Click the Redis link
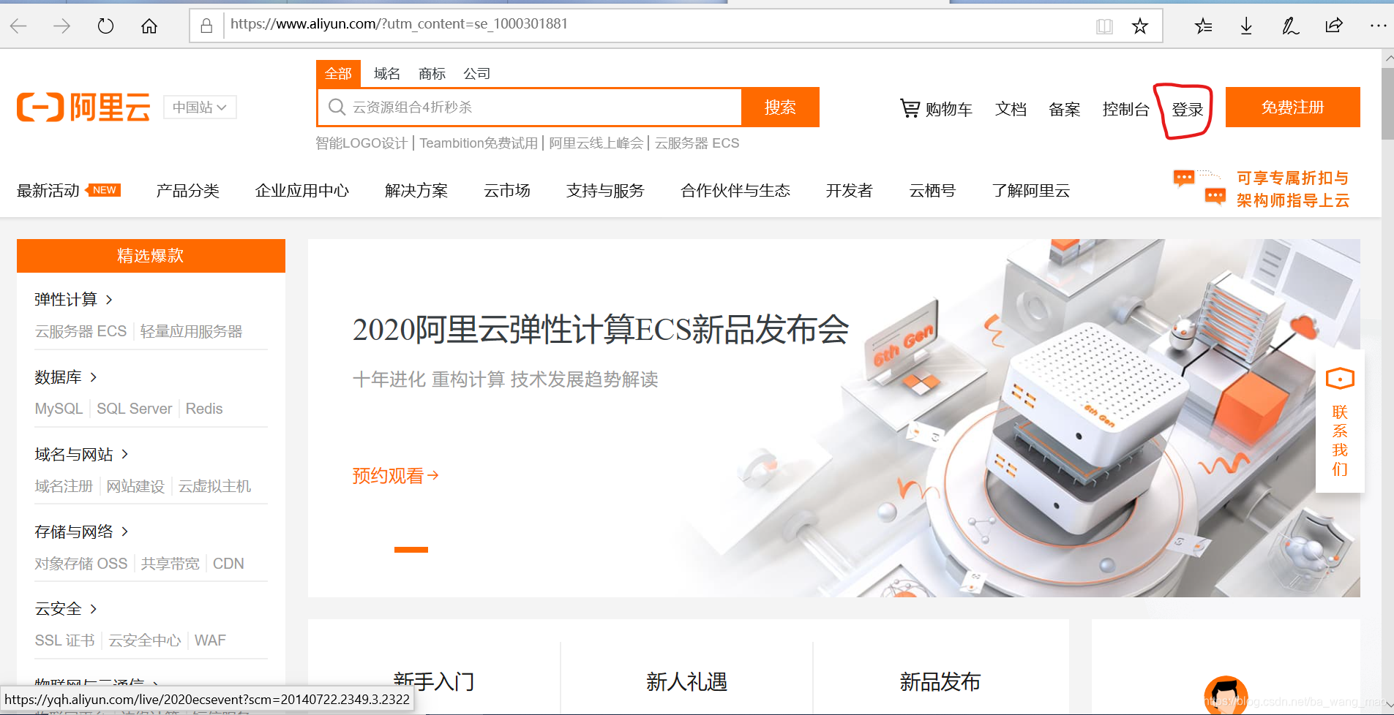 click(203, 409)
